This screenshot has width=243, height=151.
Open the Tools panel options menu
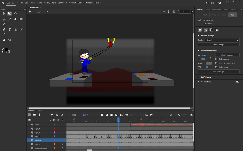point(25,9)
